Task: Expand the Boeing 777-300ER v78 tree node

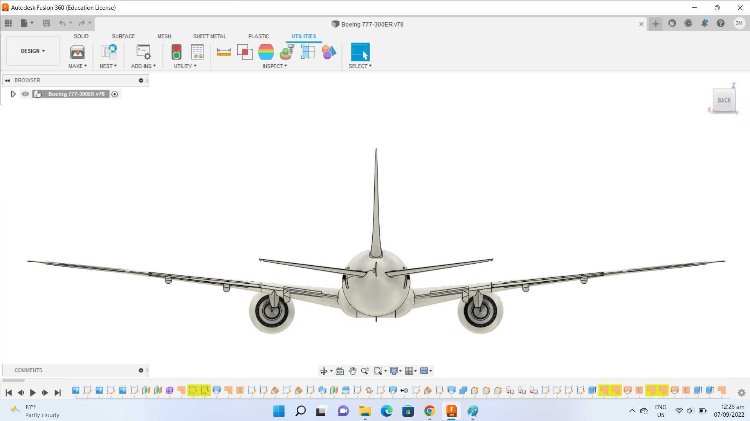Action: point(13,94)
